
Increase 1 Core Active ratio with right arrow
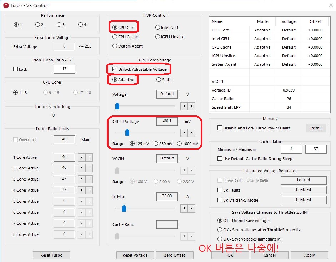(89, 157)
